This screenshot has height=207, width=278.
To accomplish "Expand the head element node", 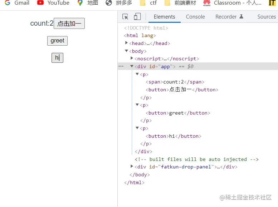I will pyautogui.click(x=126, y=43).
